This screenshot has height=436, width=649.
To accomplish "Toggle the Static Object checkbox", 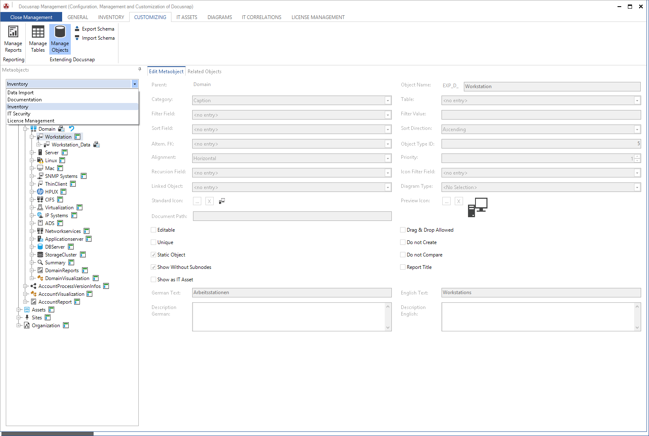I will (154, 254).
